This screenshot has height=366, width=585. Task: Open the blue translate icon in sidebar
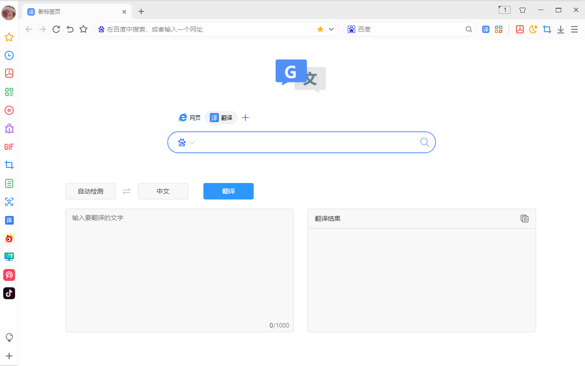(9, 220)
